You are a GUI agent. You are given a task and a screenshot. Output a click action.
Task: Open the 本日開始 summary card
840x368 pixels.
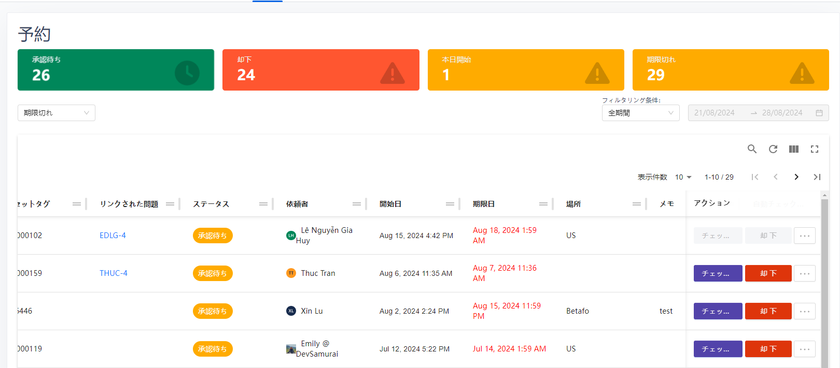click(x=525, y=70)
